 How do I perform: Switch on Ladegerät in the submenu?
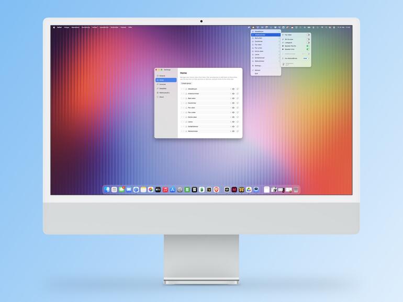pyautogui.click(x=308, y=43)
